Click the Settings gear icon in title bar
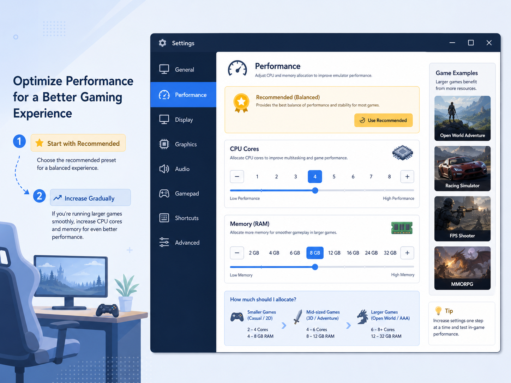The height and width of the screenshot is (383, 511). [162, 43]
